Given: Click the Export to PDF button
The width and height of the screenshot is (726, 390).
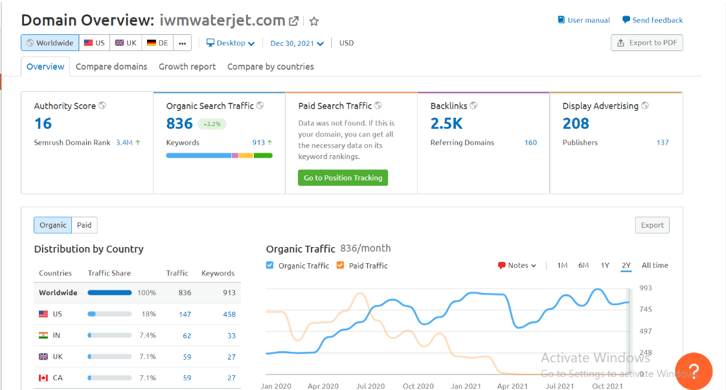Looking at the screenshot, I should pos(647,43).
